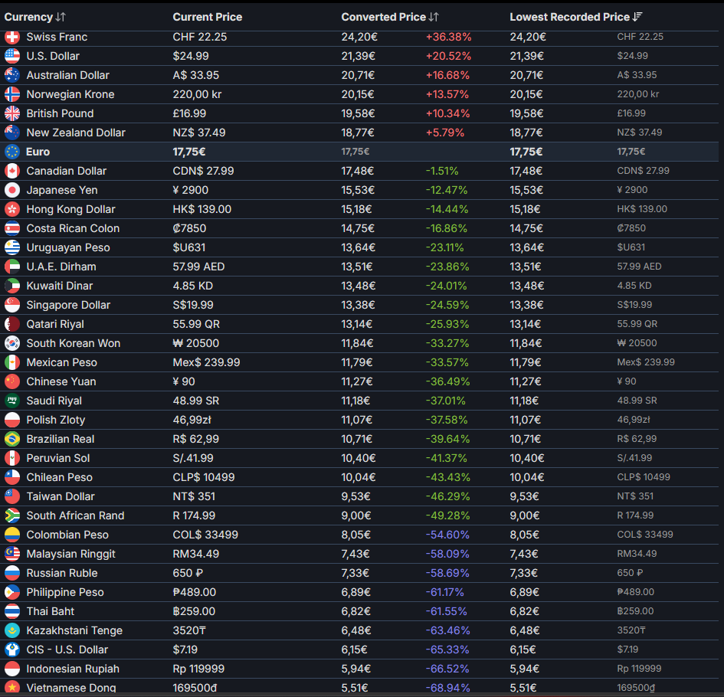Image resolution: width=724 pixels, height=697 pixels.
Task: Click the -49.28% South African Rand difference
Action: (x=448, y=515)
